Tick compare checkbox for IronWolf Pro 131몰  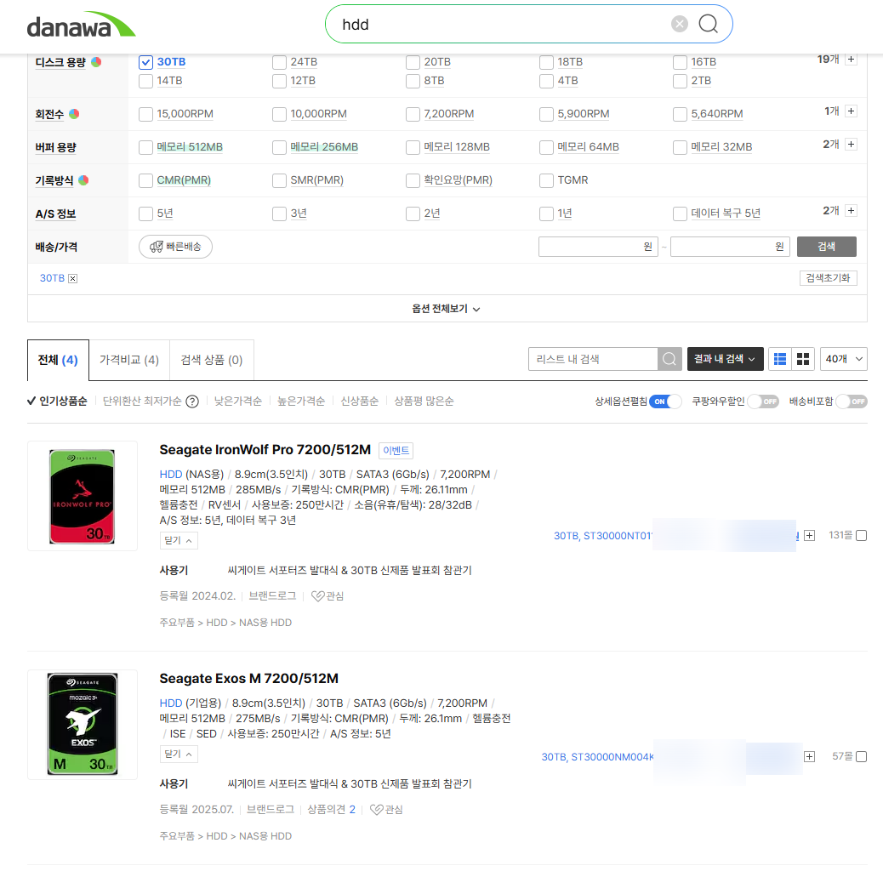coord(861,536)
